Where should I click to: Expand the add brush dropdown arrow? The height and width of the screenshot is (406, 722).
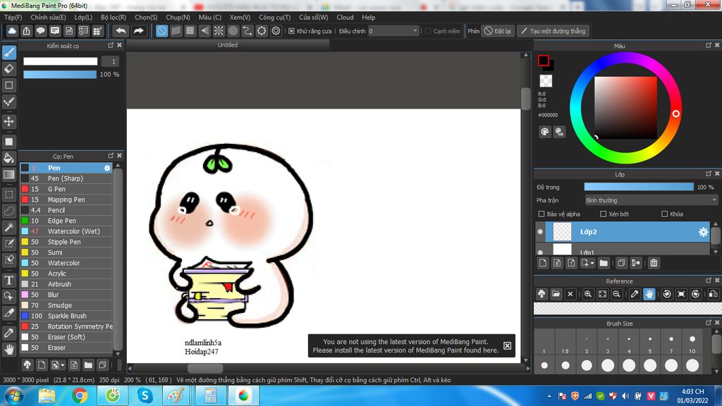pyautogui.click(x=63, y=366)
